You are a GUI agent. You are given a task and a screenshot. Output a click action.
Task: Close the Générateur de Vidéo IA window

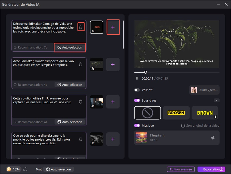click(x=226, y=4)
